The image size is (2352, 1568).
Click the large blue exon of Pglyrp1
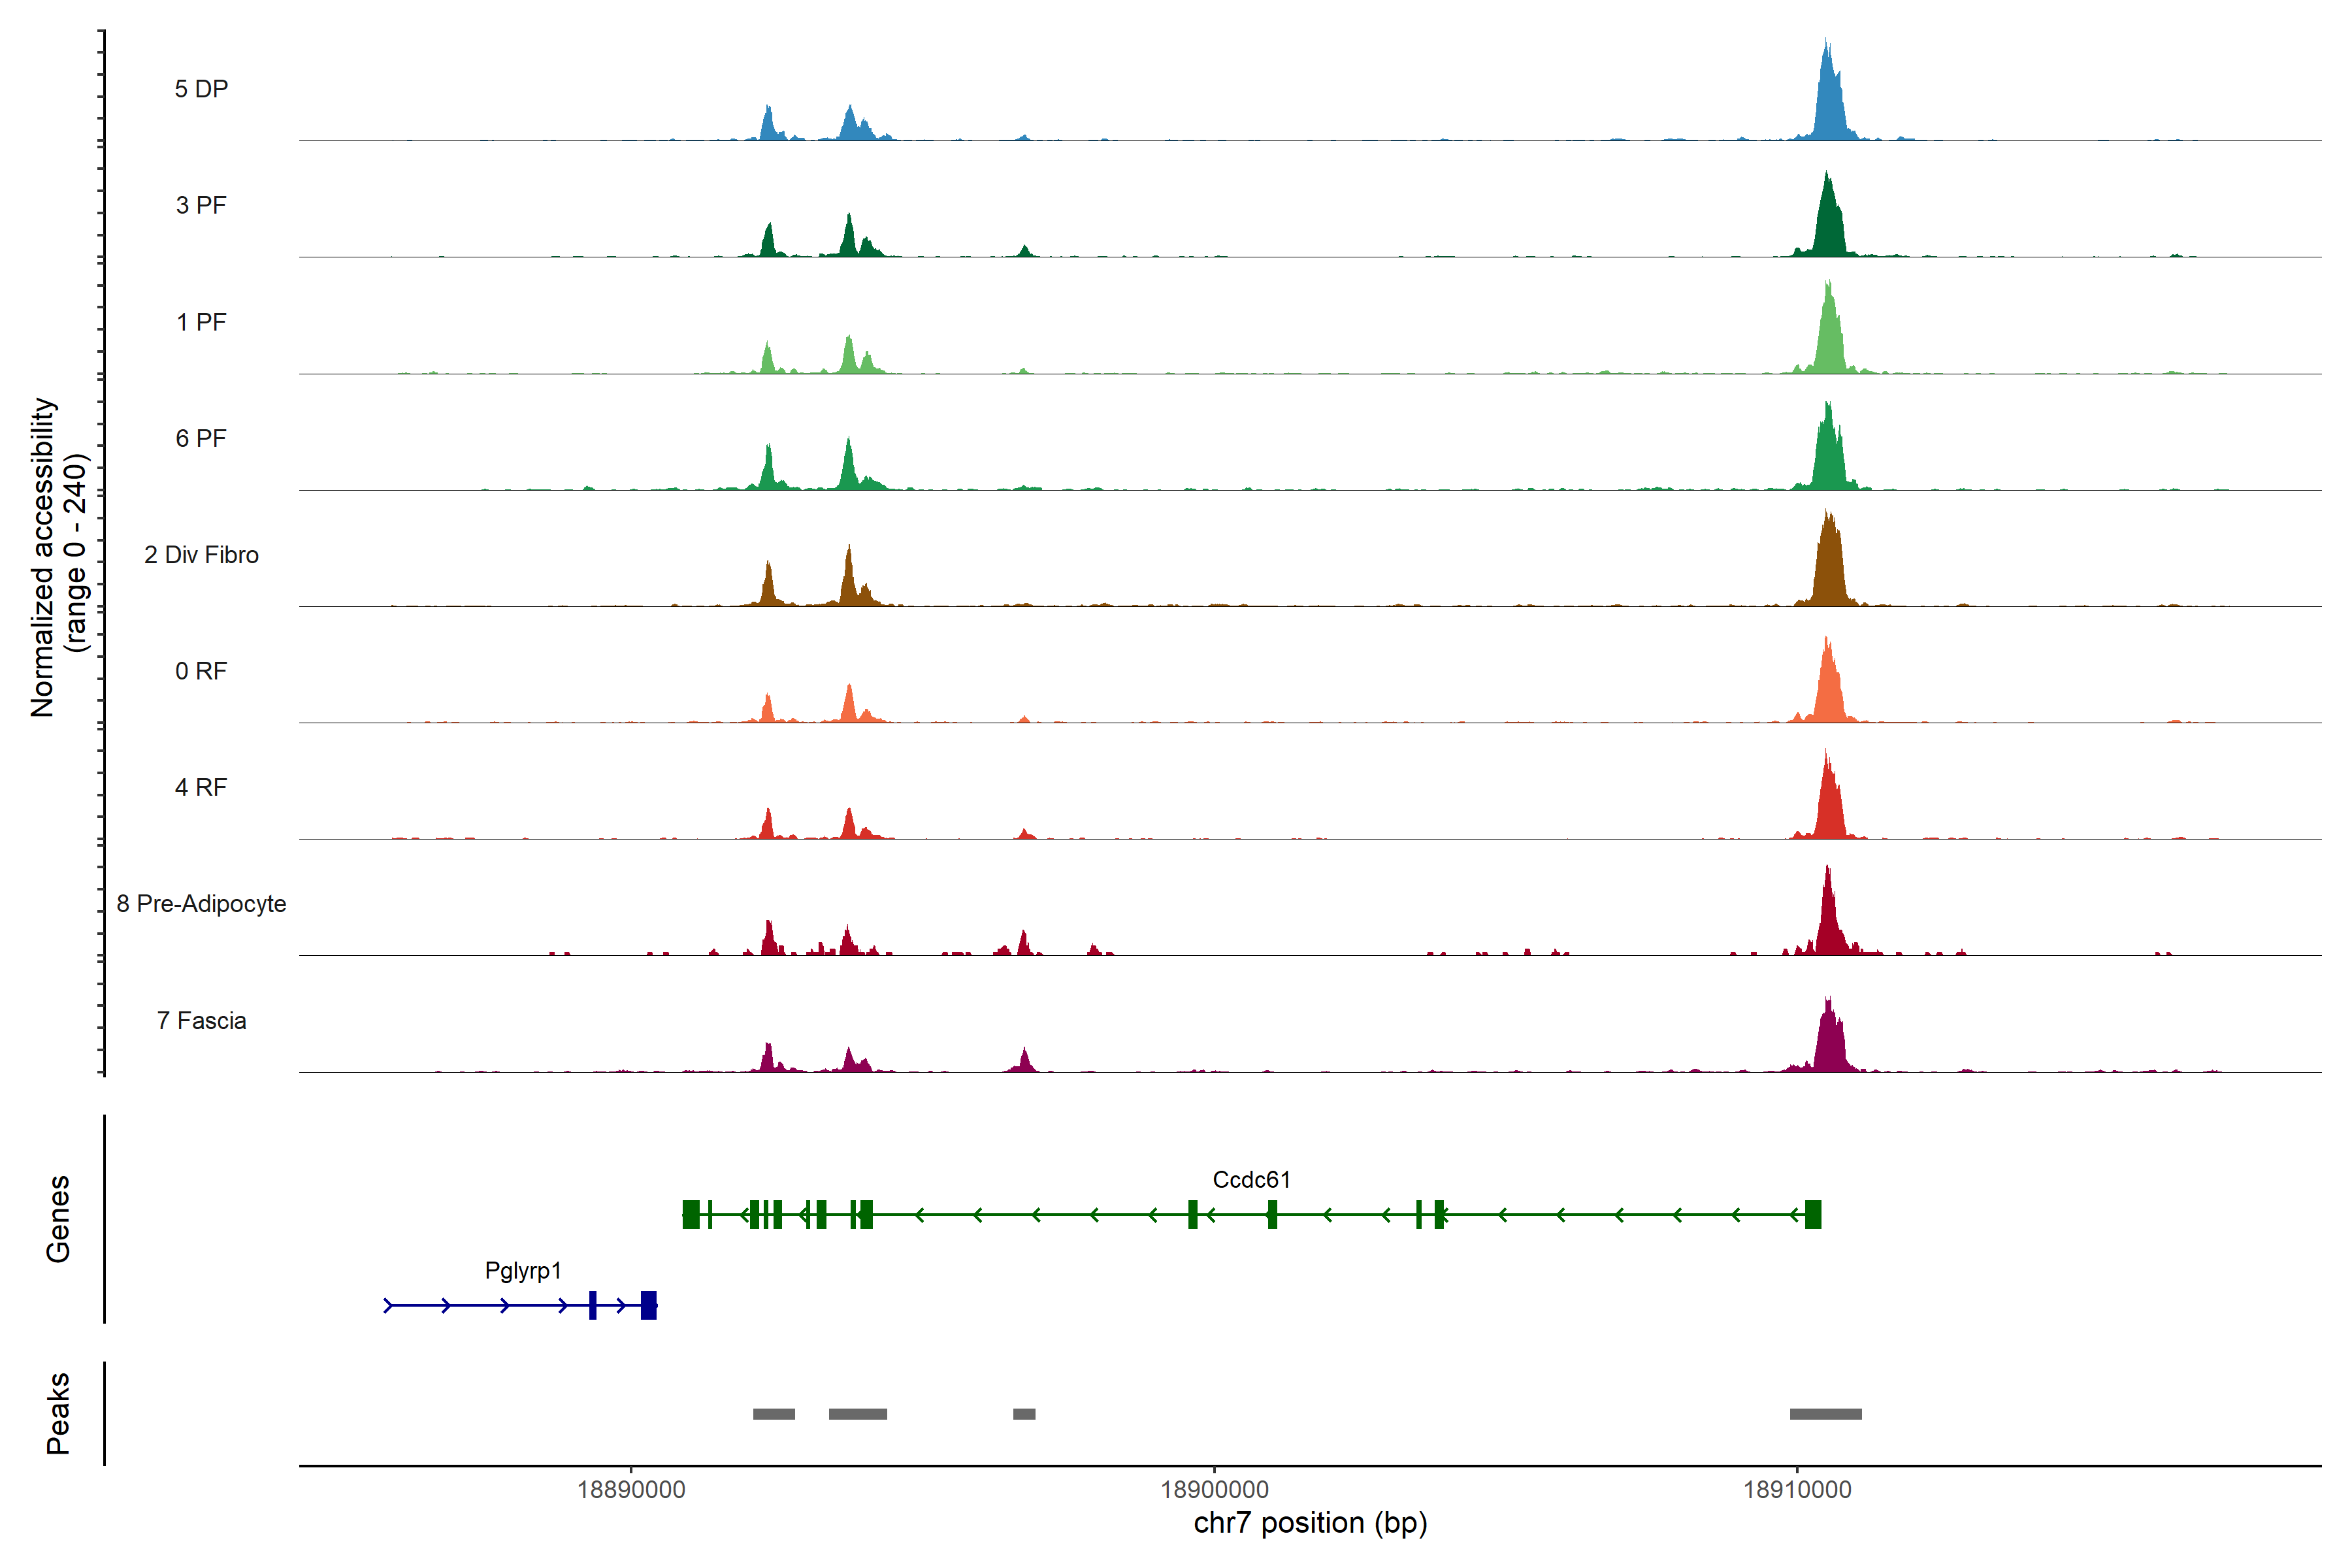point(649,1305)
